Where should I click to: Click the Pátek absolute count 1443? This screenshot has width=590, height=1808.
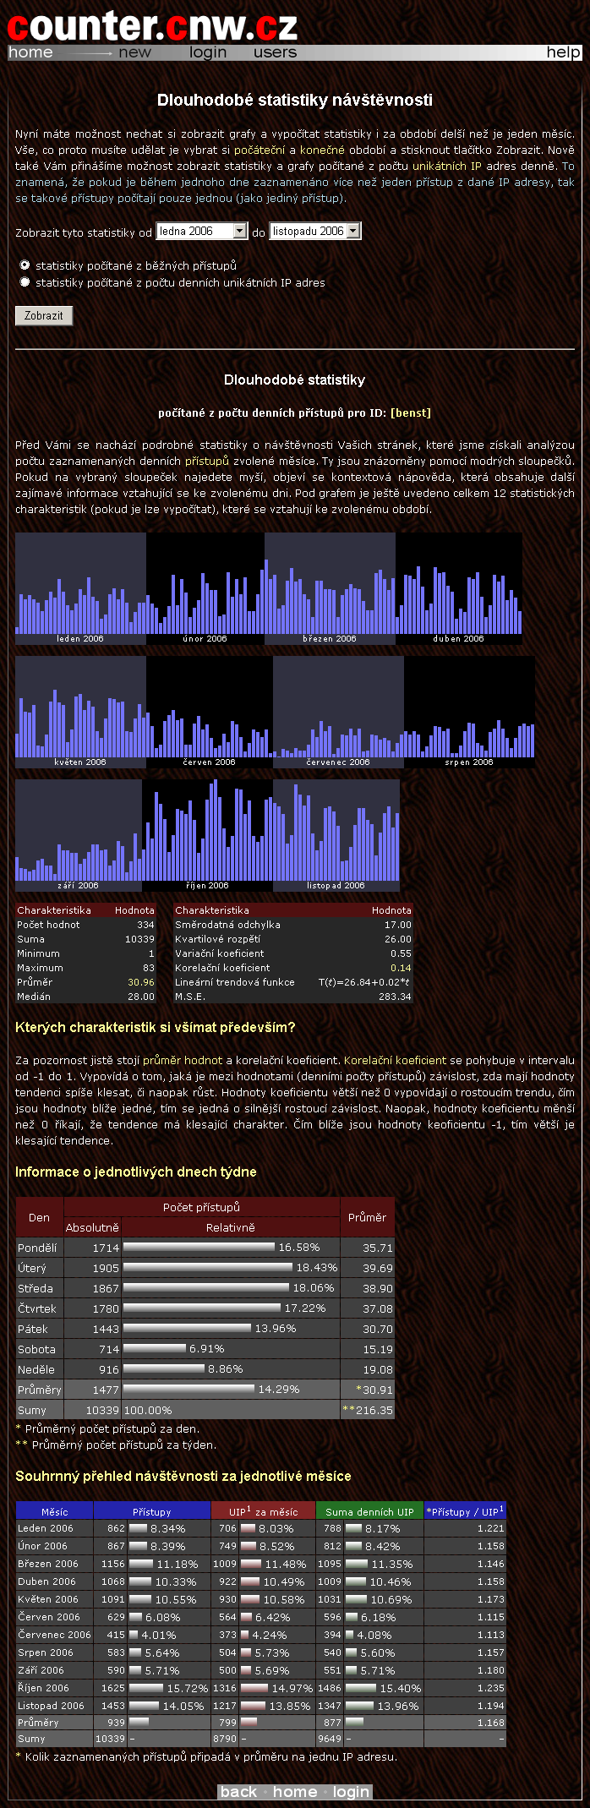pos(106,1329)
